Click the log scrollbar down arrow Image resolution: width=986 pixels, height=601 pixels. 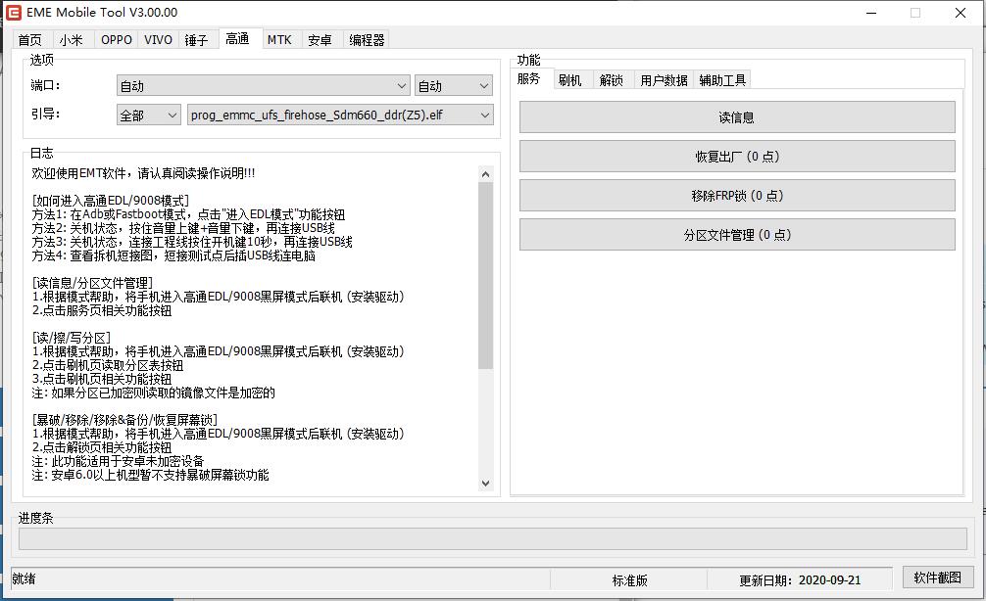[485, 483]
